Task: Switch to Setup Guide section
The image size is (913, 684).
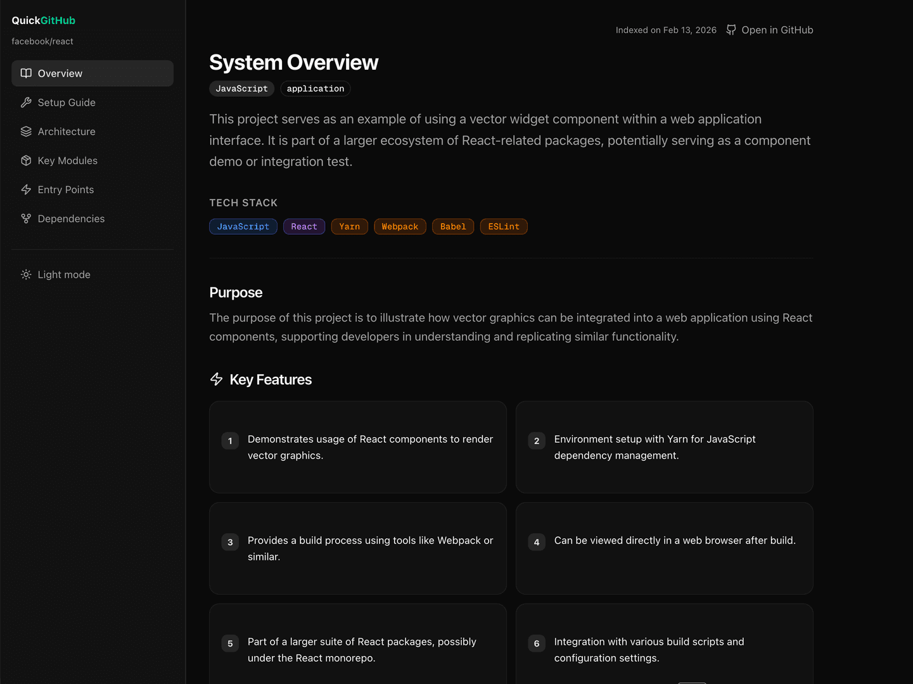Action: (x=66, y=102)
